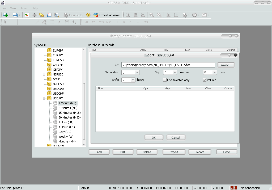Screen dimensions: 272x190
Task: Click the new chart icon in toolbar
Action: 5,15
